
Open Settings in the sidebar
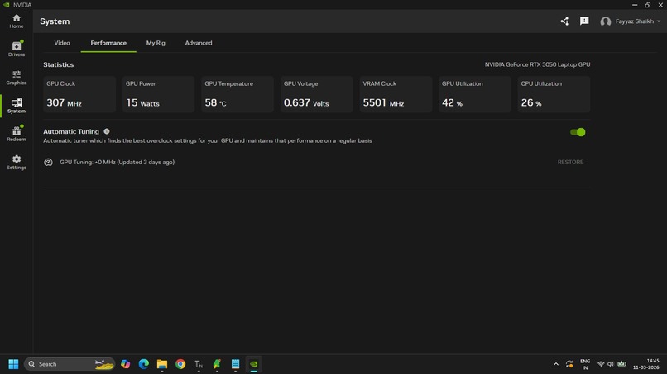(17, 162)
